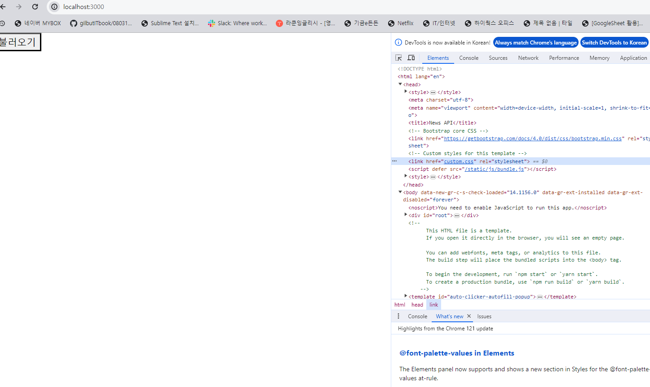
Task: Open the IT/인터넷 bookmark
Action: 439,23
